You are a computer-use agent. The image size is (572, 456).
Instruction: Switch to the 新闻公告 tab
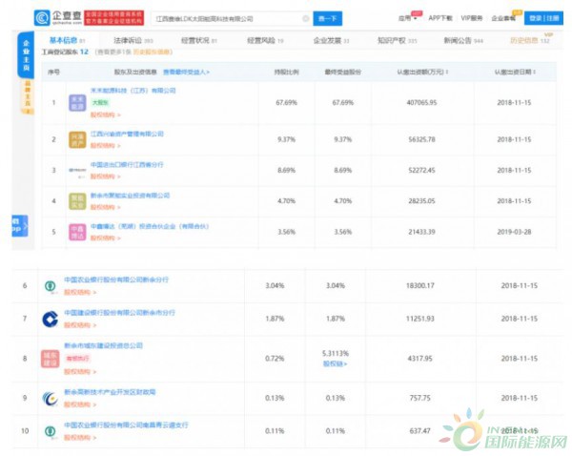(463, 40)
